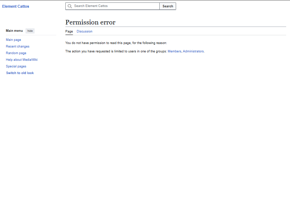Click the Main menu sidebar label
Screen dimensions: 290x204
click(14, 31)
